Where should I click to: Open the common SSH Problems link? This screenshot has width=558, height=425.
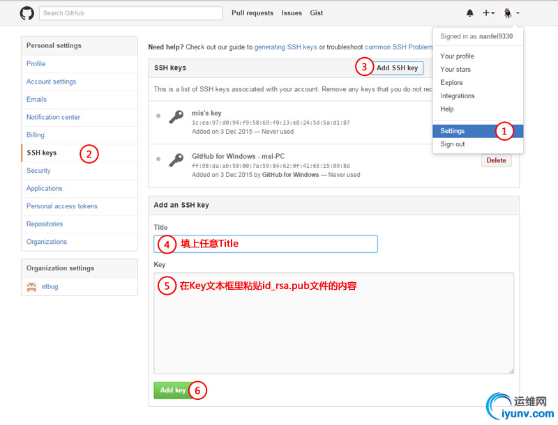[398, 47]
